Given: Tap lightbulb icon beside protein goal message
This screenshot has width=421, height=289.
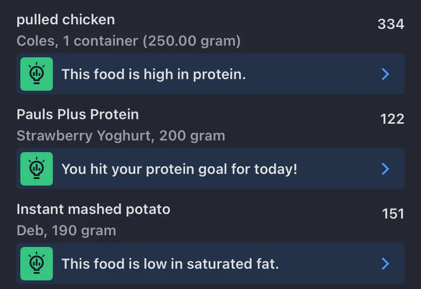Looking at the screenshot, I should click(37, 169).
